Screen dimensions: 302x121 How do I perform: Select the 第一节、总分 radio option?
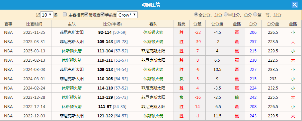255,15
